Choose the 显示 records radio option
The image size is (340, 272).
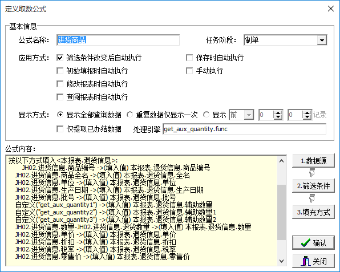pyautogui.click(x=206, y=115)
